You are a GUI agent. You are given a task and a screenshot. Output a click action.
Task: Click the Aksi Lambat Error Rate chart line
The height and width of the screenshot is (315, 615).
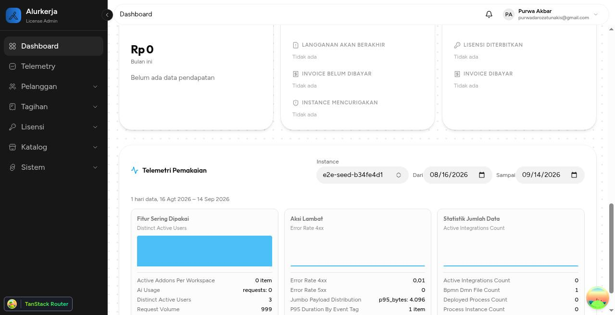point(358,265)
